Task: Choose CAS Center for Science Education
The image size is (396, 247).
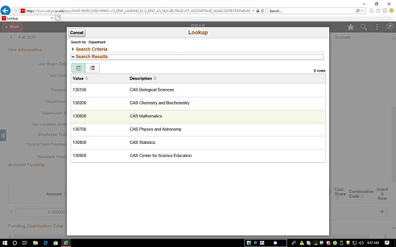Action: (x=161, y=156)
